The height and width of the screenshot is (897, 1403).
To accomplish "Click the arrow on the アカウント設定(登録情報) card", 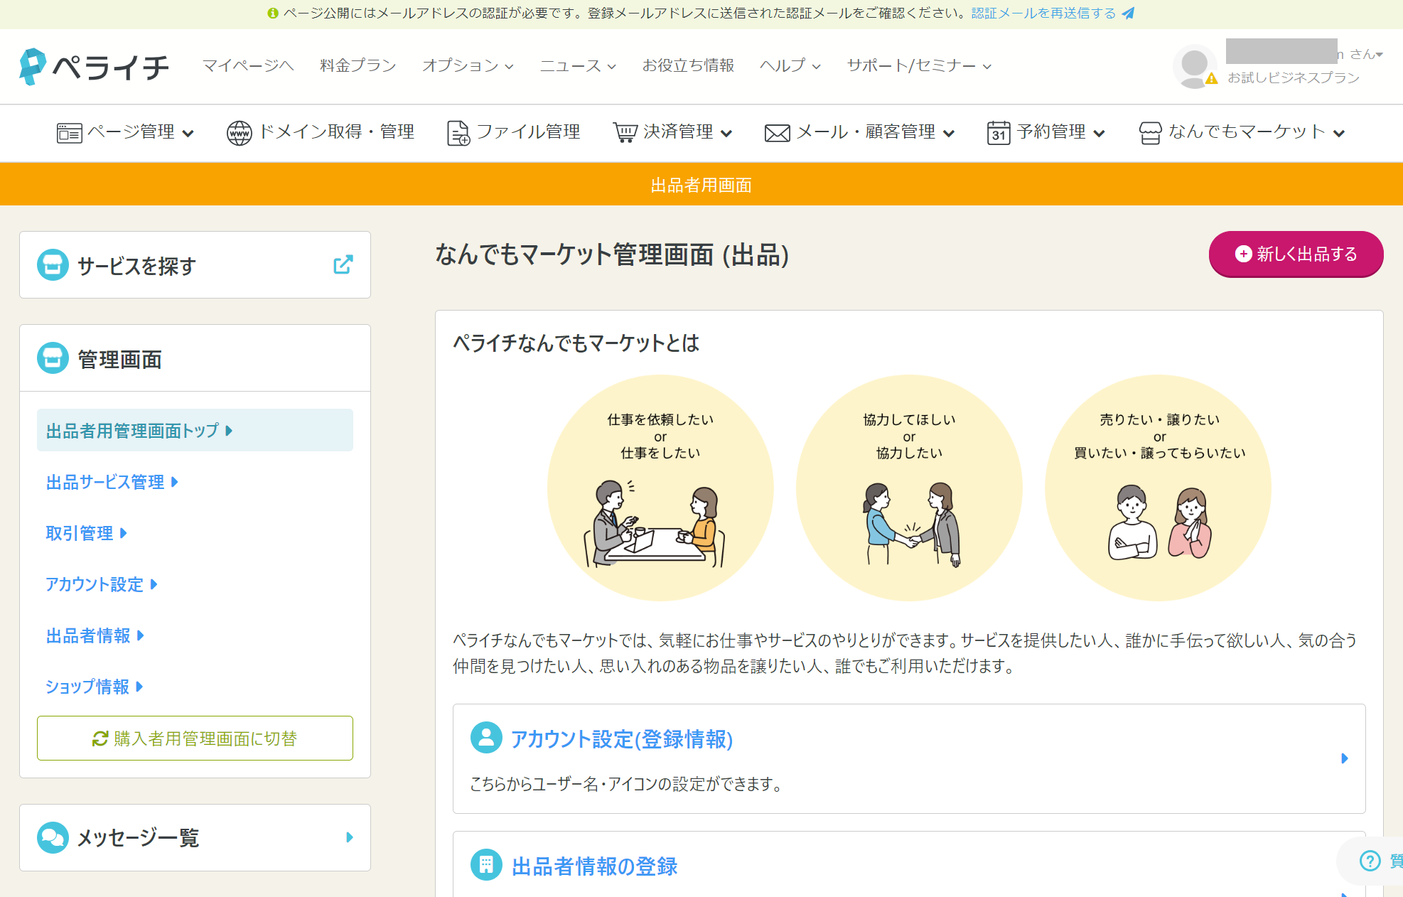I will pyautogui.click(x=1344, y=758).
